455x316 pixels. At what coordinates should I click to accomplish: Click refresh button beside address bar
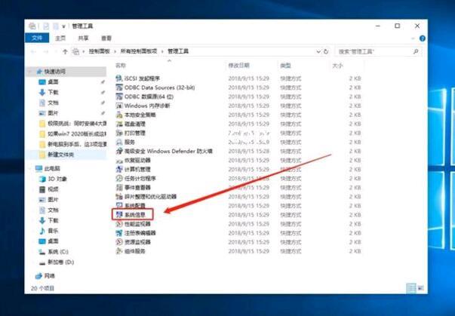(327, 52)
